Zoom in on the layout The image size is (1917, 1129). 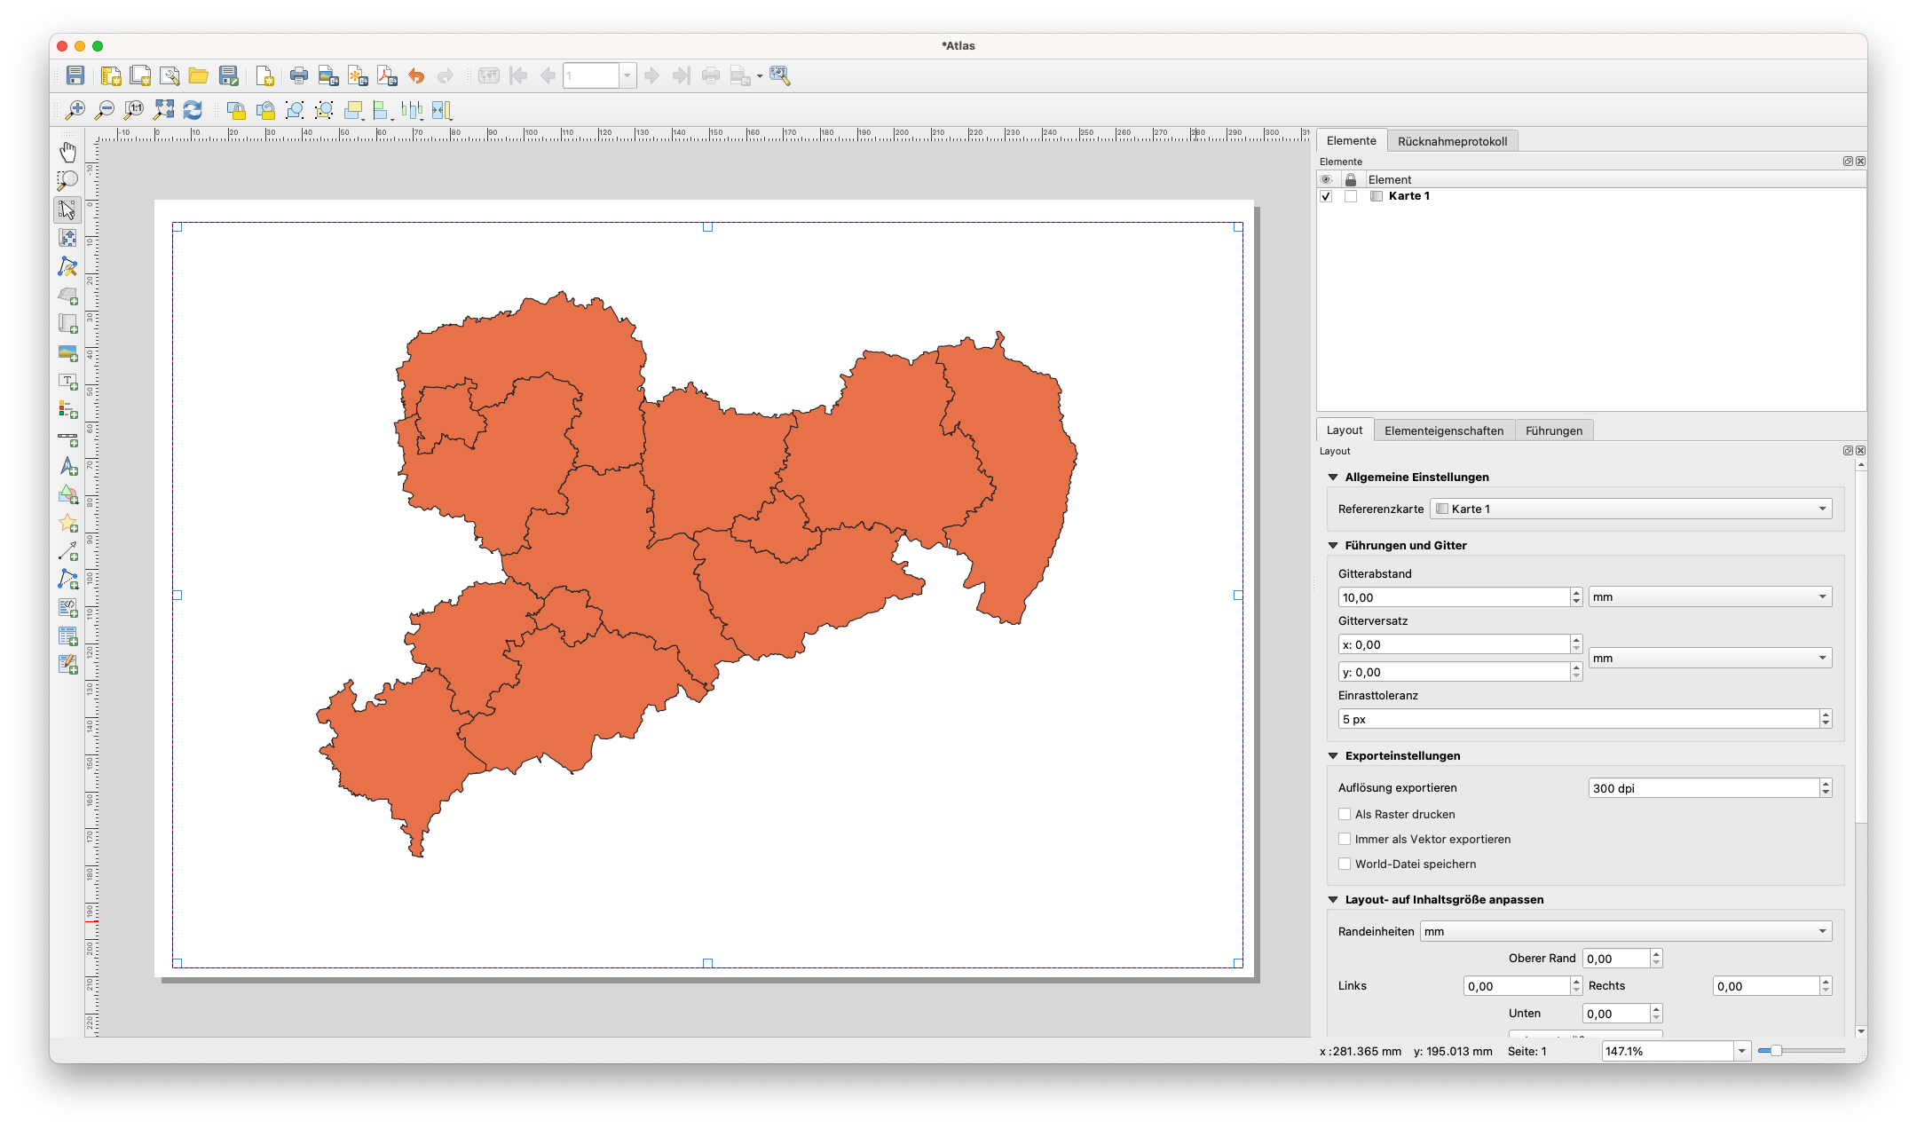click(x=75, y=110)
